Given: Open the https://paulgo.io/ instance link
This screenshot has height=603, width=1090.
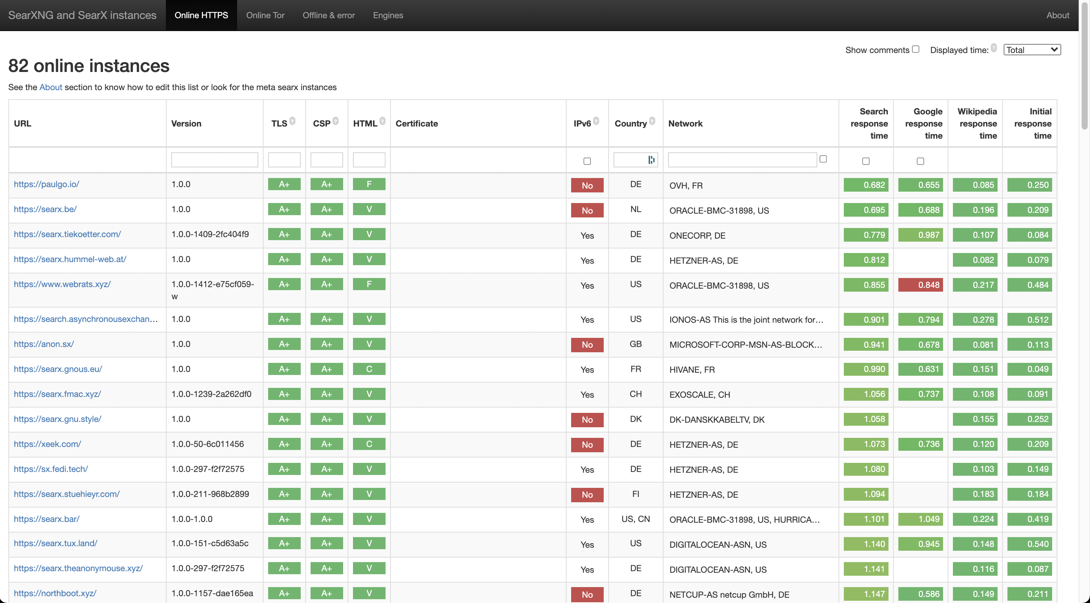Looking at the screenshot, I should coord(47,184).
